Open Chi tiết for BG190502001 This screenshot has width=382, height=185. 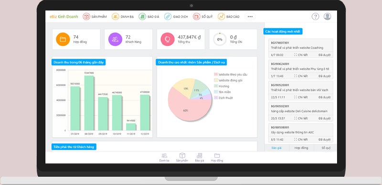coord(301,119)
